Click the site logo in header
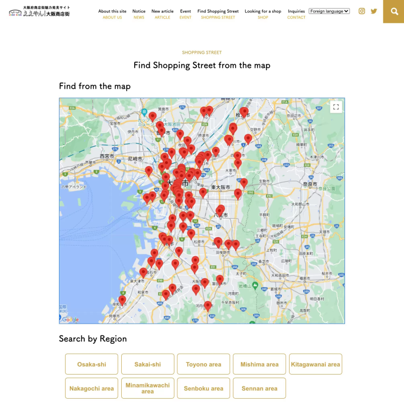This screenshot has height=406, width=404. pyautogui.click(x=39, y=11)
